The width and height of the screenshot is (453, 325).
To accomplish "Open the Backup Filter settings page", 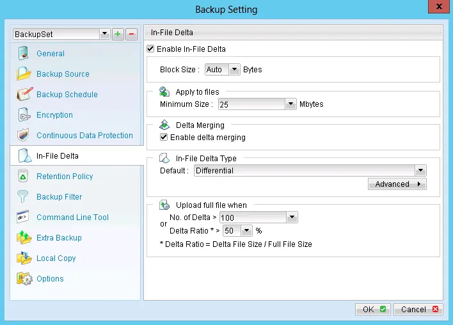I will tap(60, 197).
